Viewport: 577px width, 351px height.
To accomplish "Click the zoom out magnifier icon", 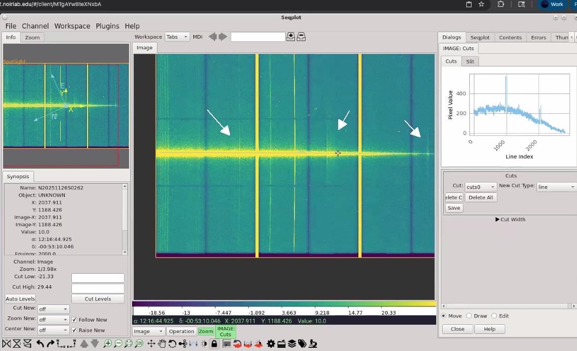I will coord(118,344).
